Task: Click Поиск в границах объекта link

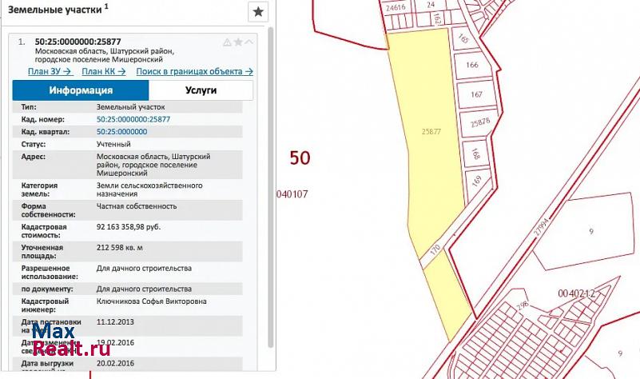Action: [194, 71]
